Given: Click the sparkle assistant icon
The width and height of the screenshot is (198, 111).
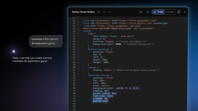Looking at the screenshot, I should [x=14, y=51].
